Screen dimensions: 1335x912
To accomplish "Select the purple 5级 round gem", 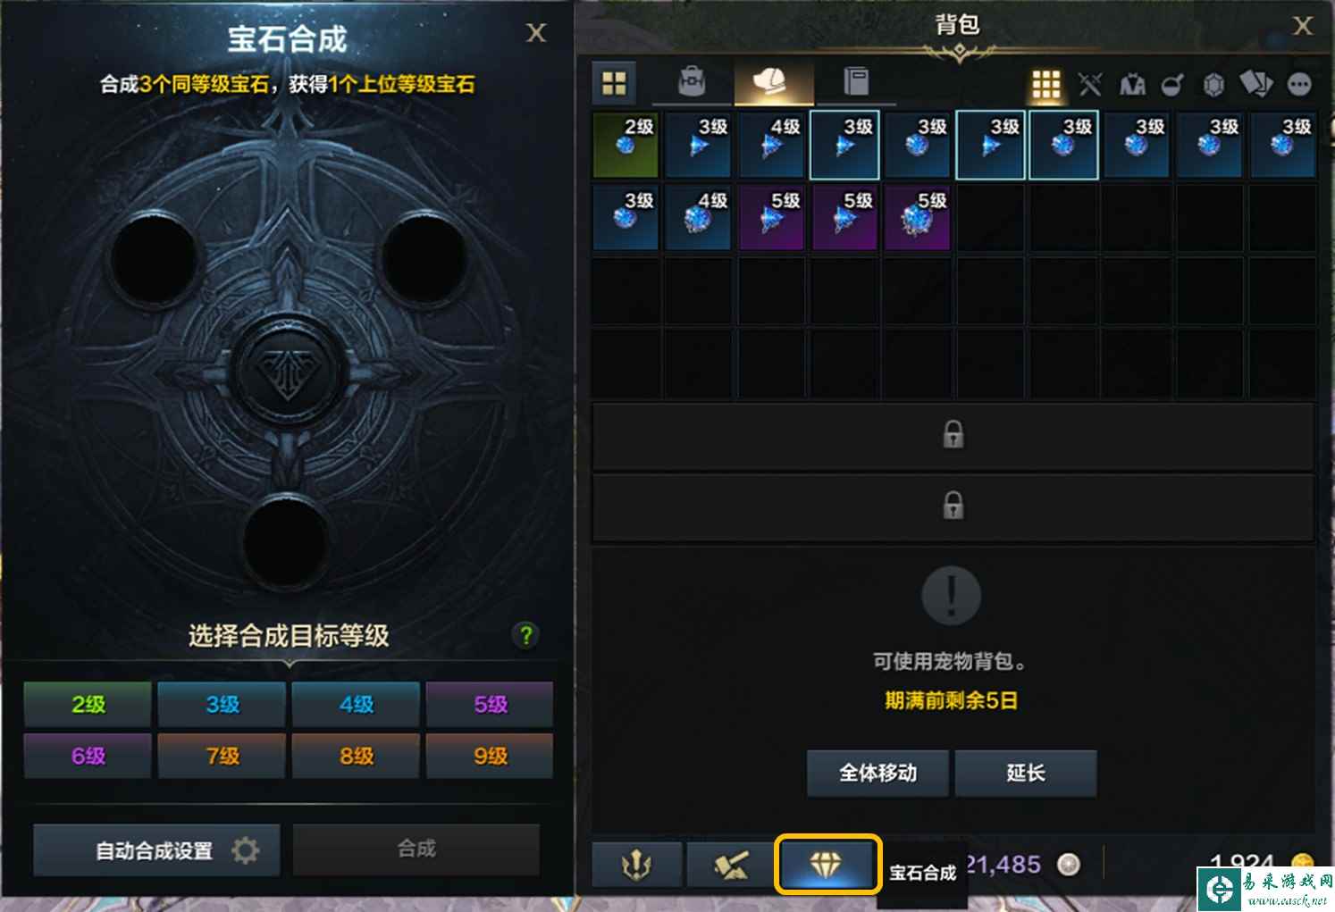I will coord(917,217).
